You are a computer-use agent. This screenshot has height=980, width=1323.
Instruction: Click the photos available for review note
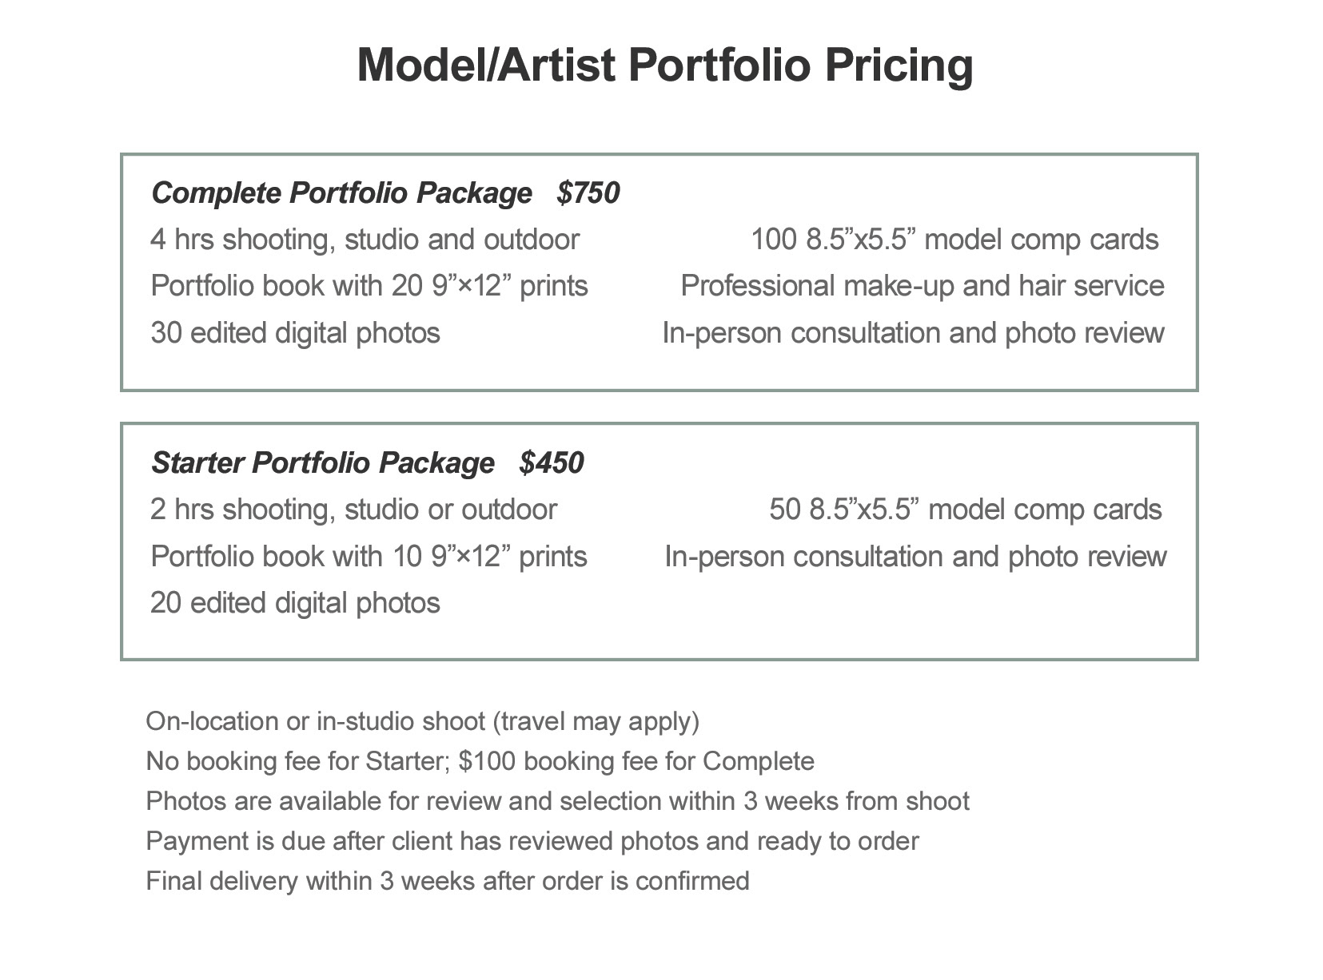(557, 801)
